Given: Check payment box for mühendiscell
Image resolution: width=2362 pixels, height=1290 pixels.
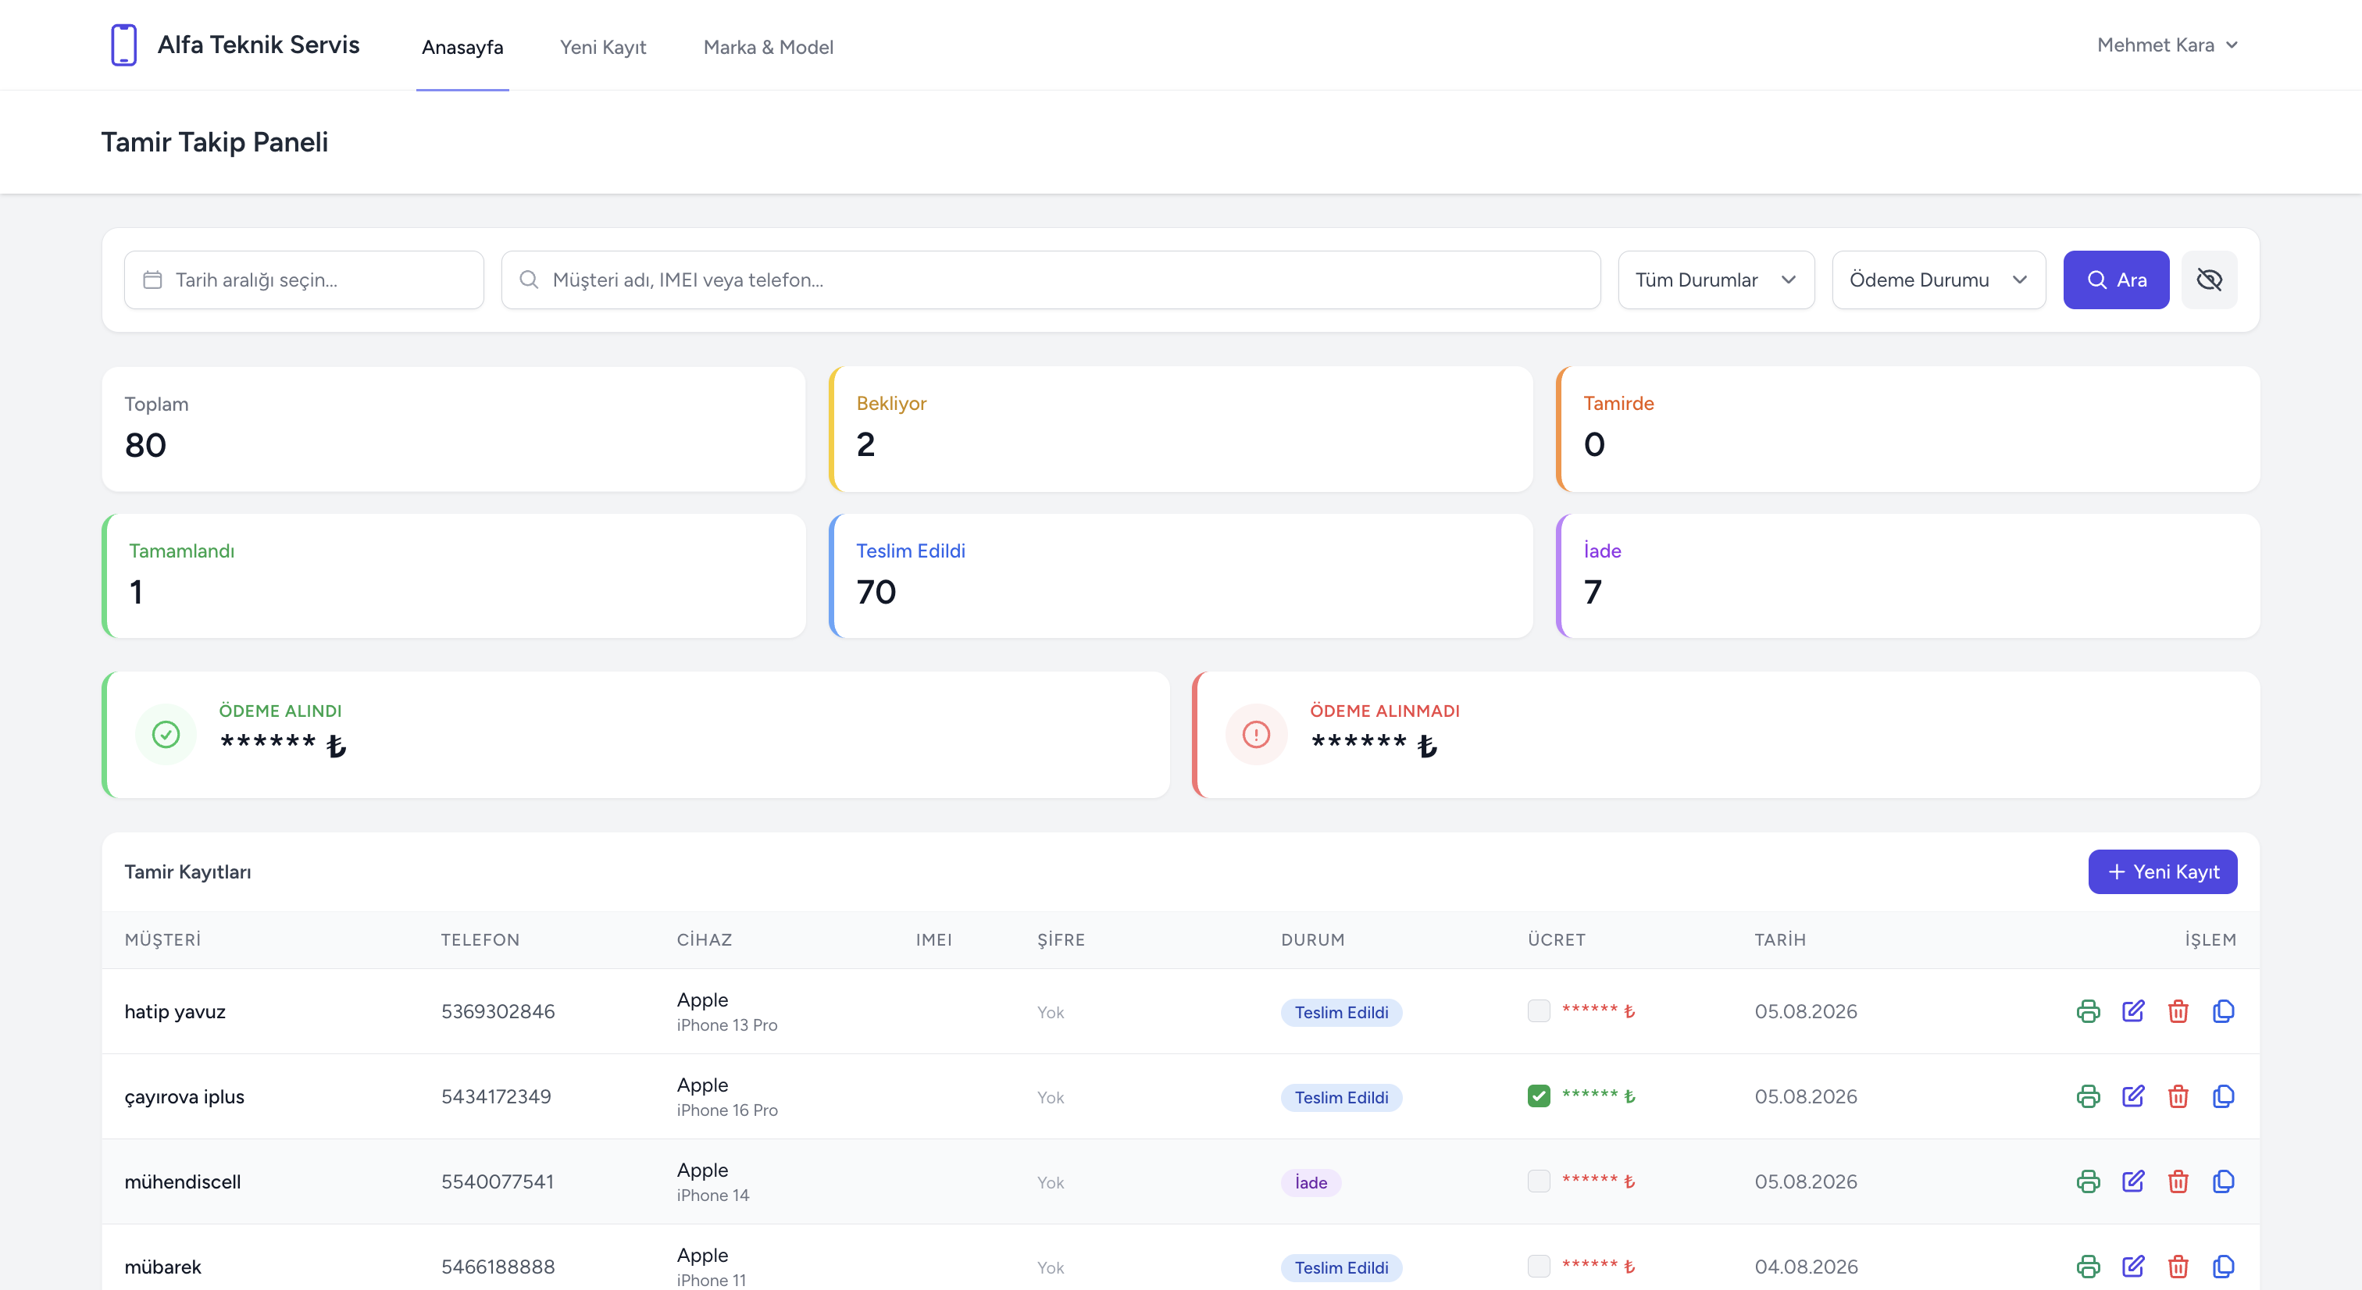Looking at the screenshot, I should pos(1539,1181).
